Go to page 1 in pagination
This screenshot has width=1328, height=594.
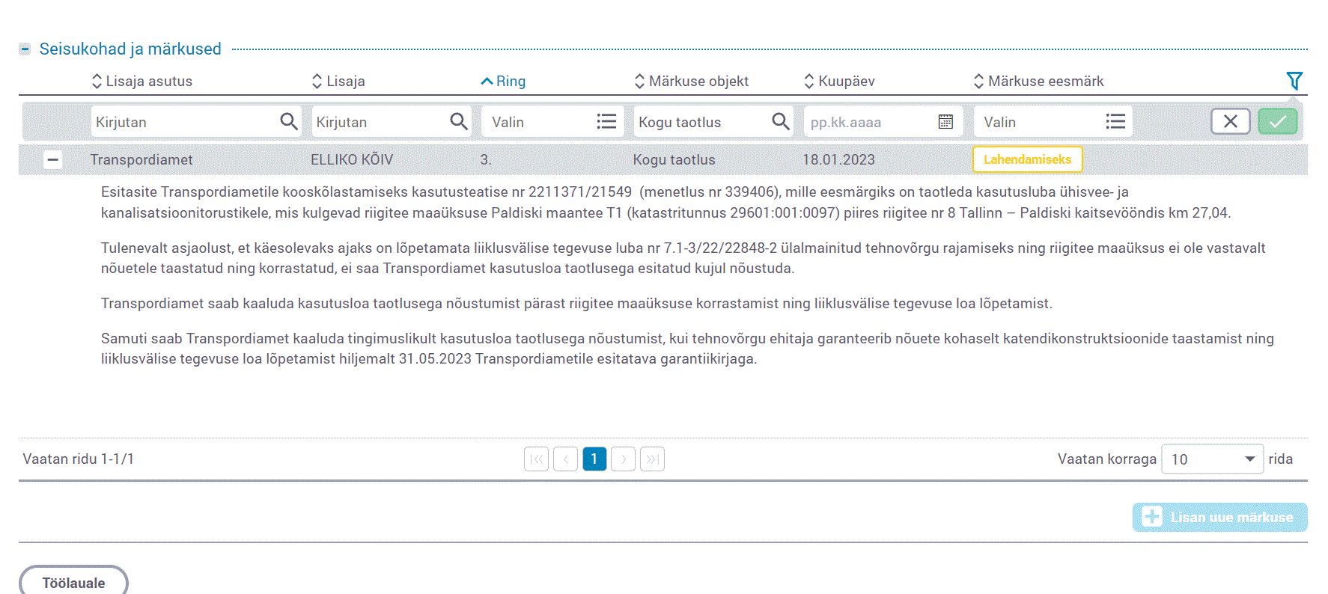pyautogui.click(x=594, y=459)
